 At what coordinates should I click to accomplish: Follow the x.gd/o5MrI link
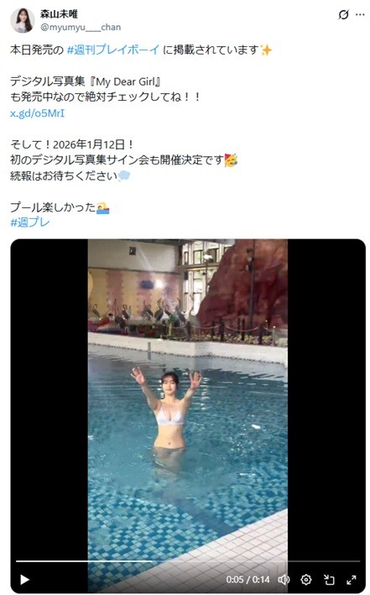coord(37,113)
